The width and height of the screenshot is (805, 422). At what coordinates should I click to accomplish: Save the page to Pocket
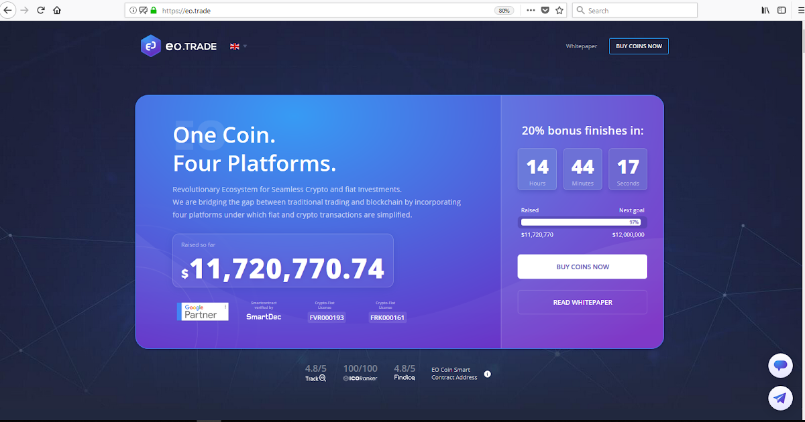click(545, 10)
